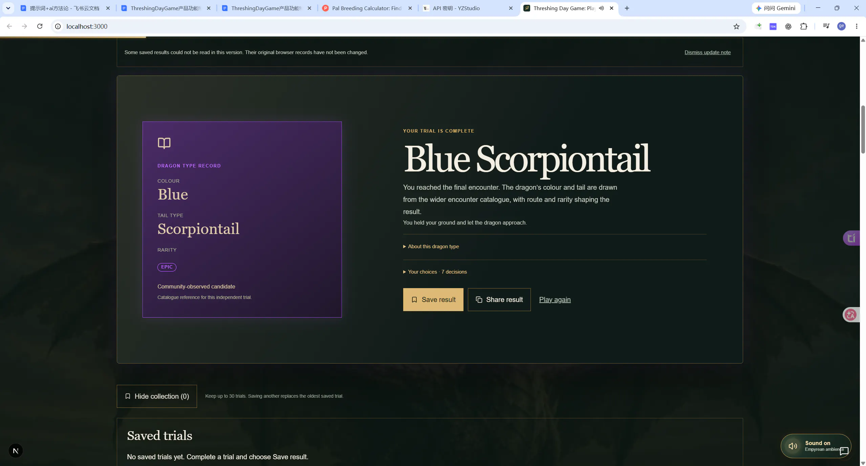Click the 问问 Gemini button
Image resolution: width=866 pixels, height=466 pixels.
coord(776,8)
